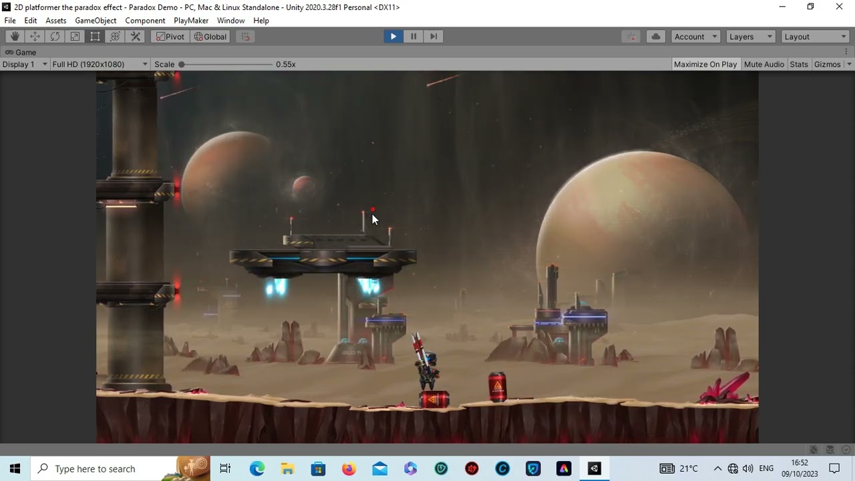Open the PlayMaker menu
The image size is (855, 481).
pos(191,21)
